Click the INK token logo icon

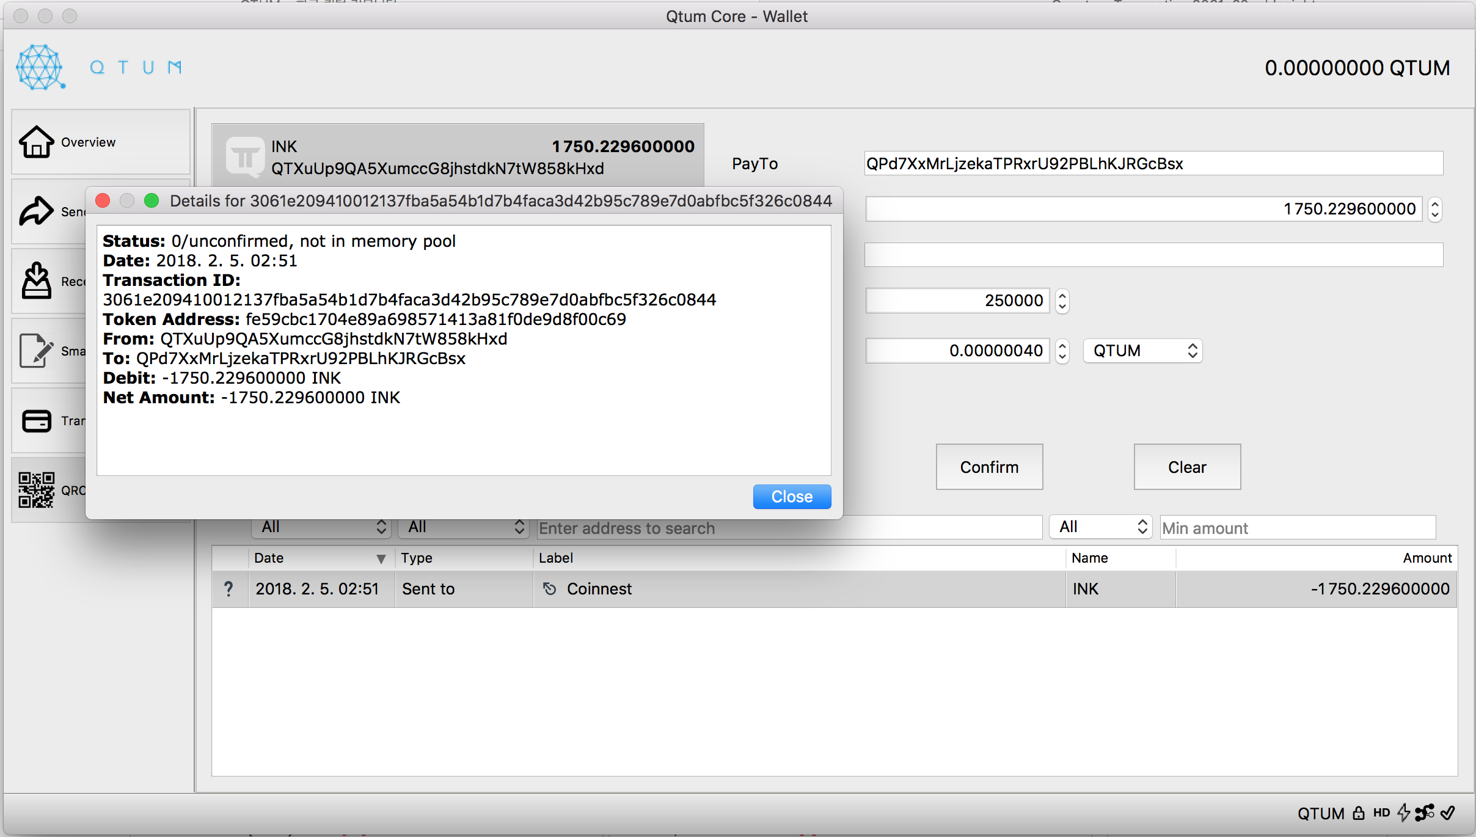(245, 158)
